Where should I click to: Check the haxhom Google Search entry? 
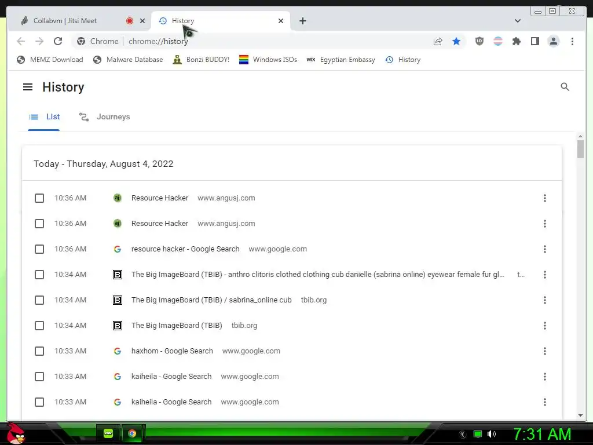(x=39, y=351)
